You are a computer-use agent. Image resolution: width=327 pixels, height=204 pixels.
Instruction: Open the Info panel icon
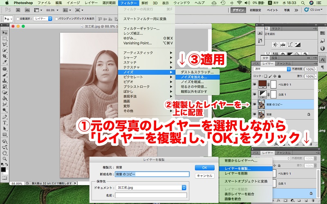coord(323,49)
